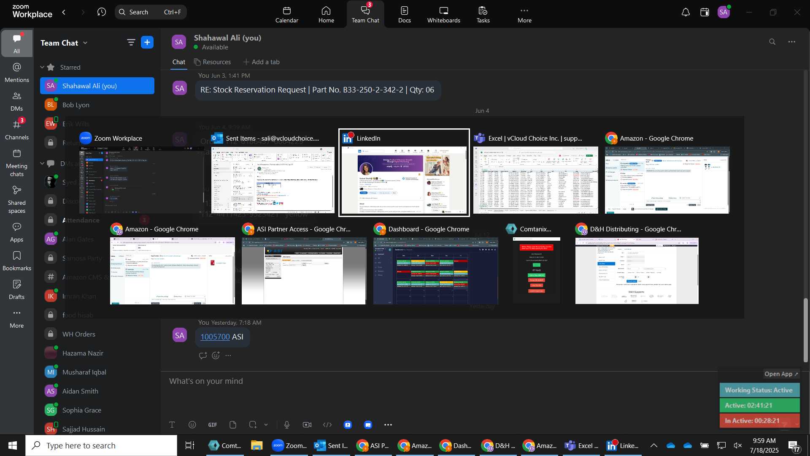Switch to Dashboard Chrome window thumbnail
This screenshot has width=810, height=456.
(436, 263)
